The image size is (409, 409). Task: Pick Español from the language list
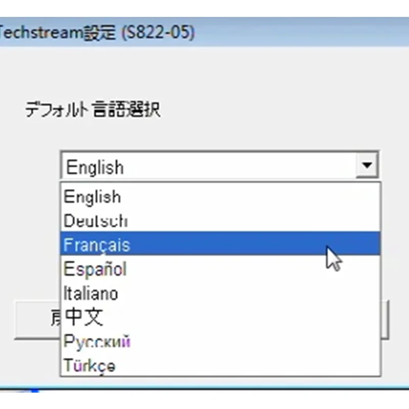pyautogui.click(x=220, y=269)
